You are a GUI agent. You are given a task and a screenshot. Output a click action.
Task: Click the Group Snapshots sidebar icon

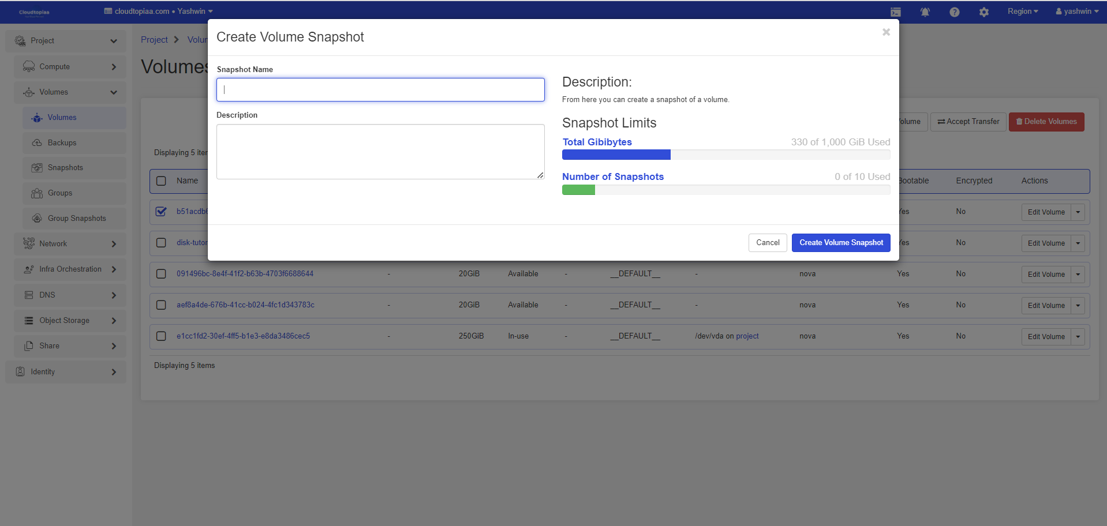(37, 219)
